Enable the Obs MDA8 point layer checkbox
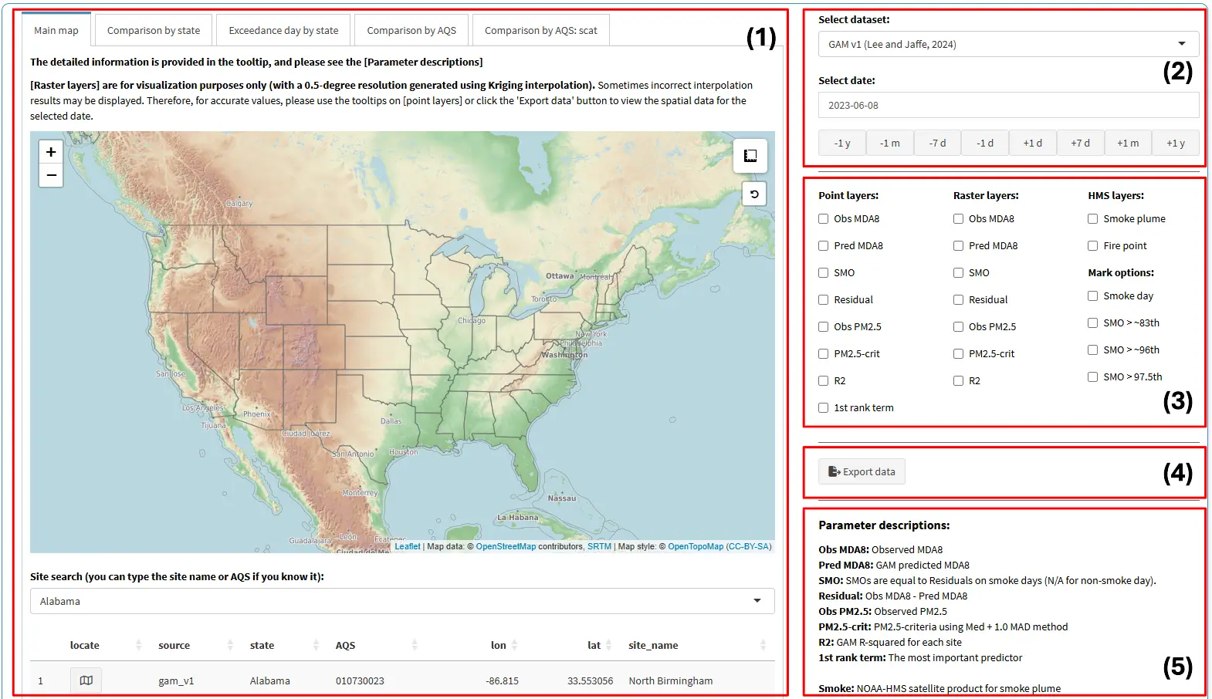Image resolution: width=1212 pixels, height=699 pixels. pyautogui.click(x=824, y=219)
